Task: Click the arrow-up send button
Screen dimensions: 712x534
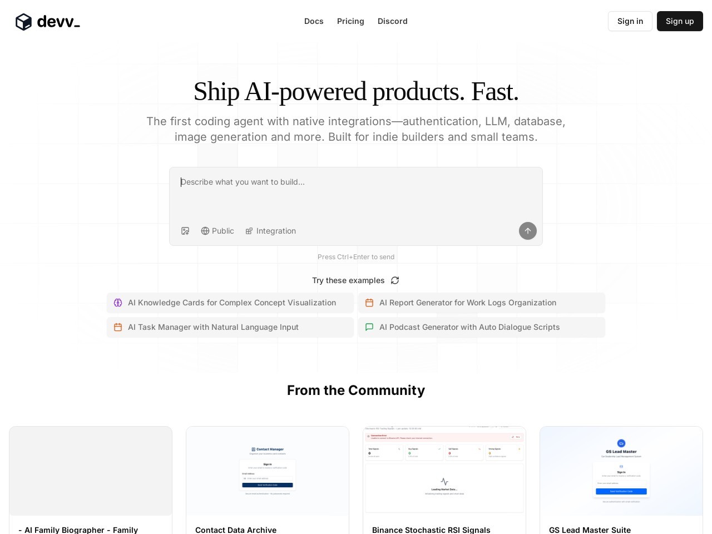Action: point(528,231)
